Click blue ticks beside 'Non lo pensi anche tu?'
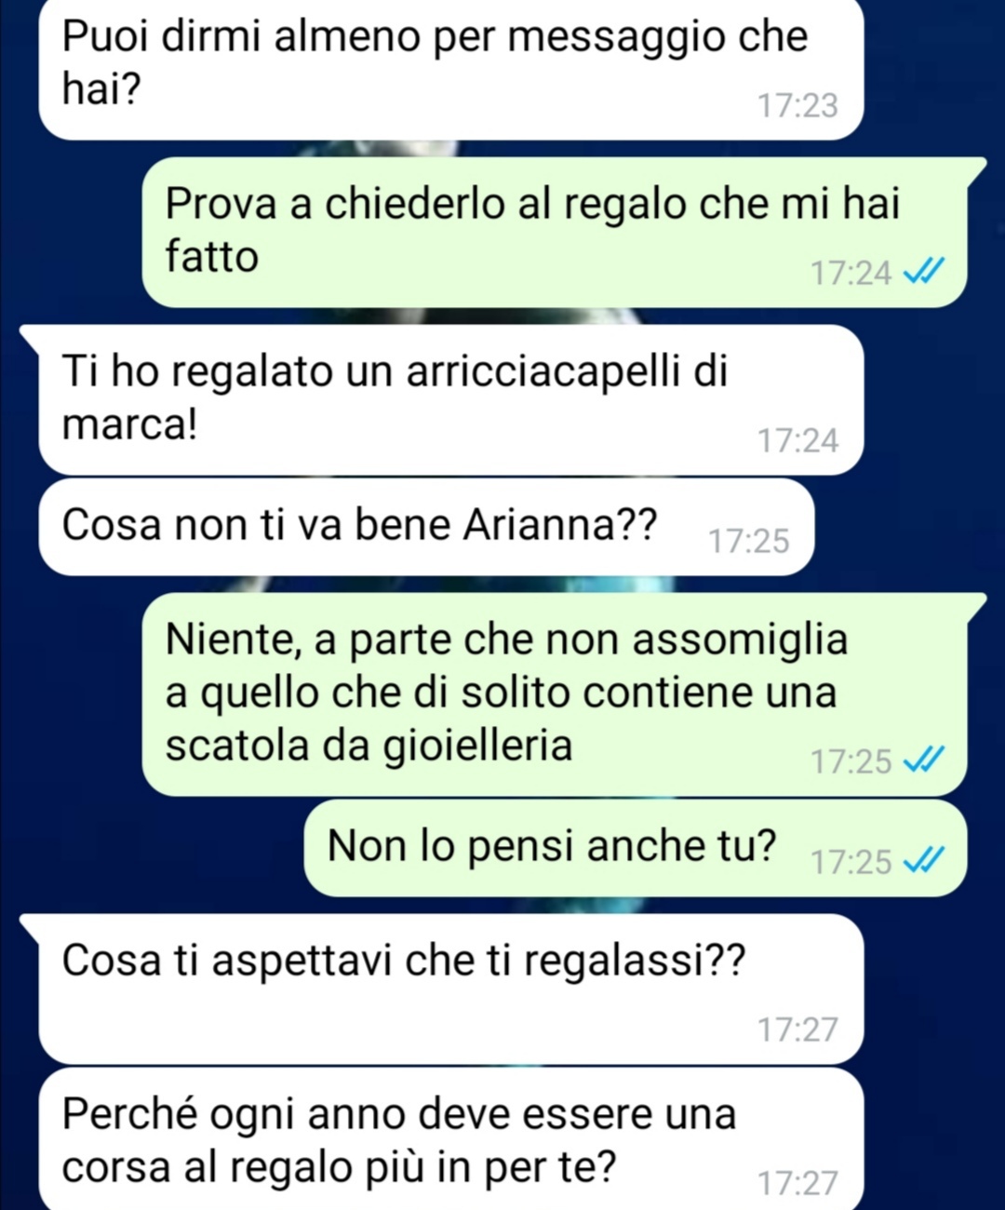Image resolution: width=1005 pixels, height=1210 pixels. [x=924, y=861]
